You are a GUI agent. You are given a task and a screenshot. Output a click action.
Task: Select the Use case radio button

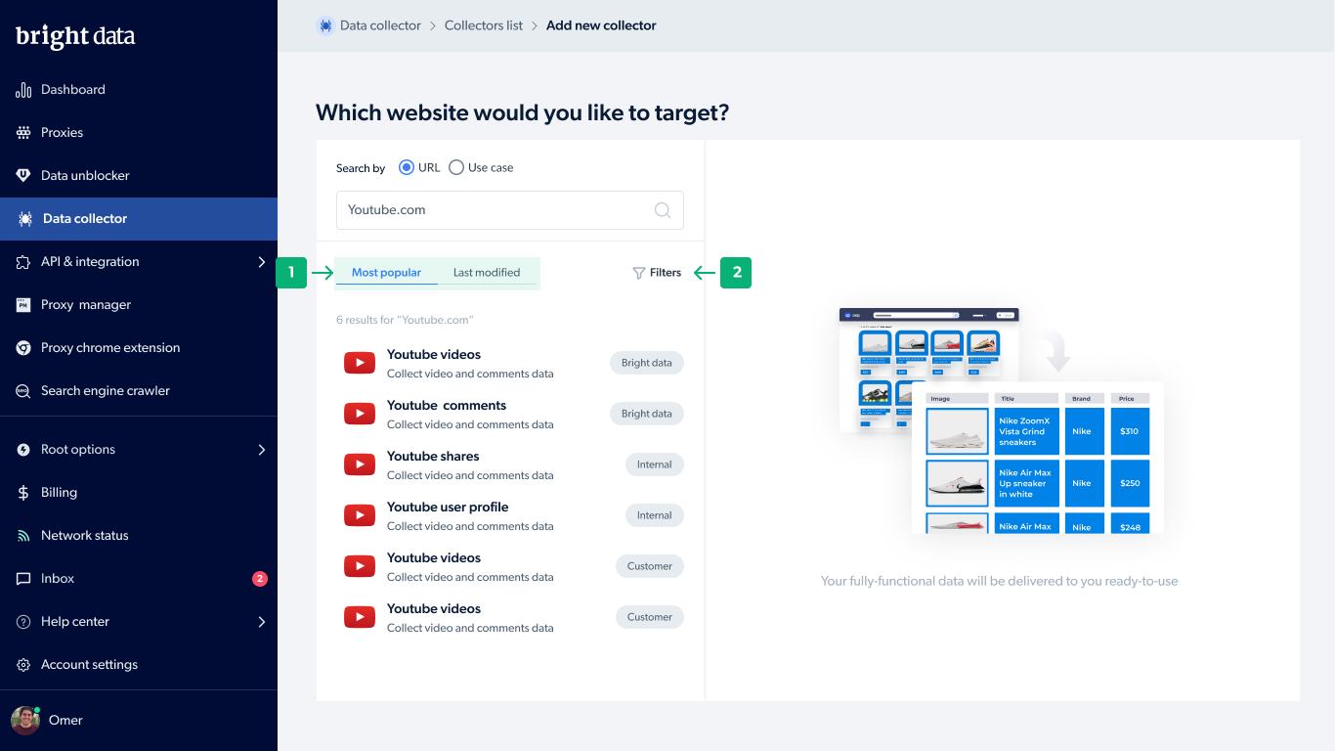pyautogui.click(x=456, y=167)
